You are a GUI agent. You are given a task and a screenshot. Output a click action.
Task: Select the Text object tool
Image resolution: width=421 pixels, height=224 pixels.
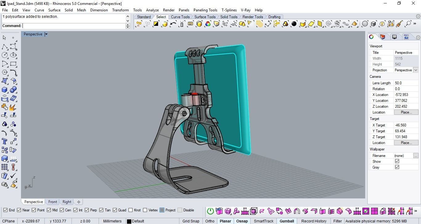(5, 141)
